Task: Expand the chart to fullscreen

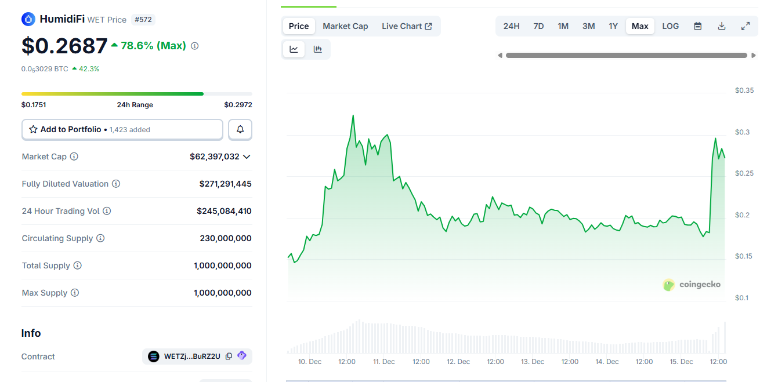Action: pyautogui.click(x=745, y=26)
